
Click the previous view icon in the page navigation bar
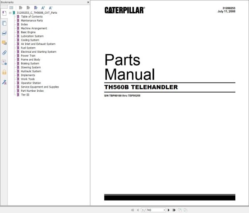click(x=180, y=210)
